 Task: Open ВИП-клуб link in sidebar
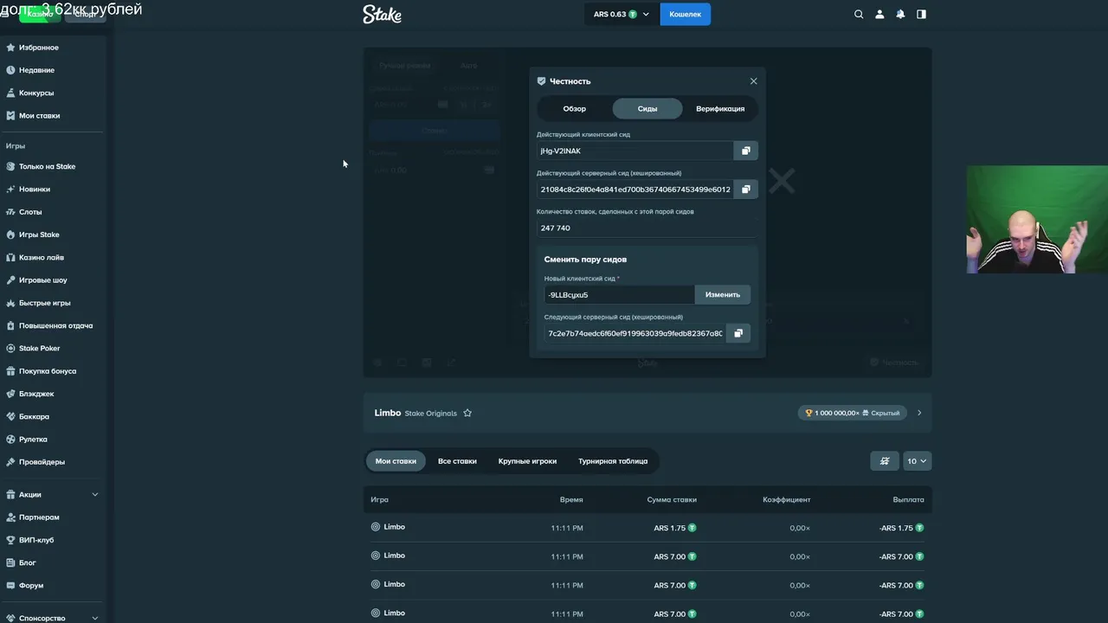36,540
